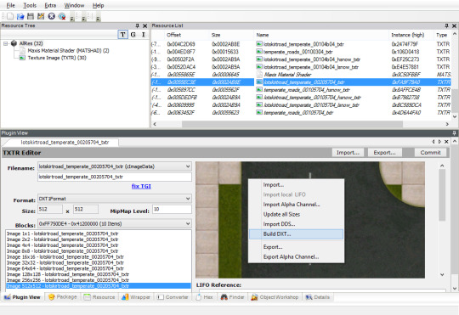Click the Open package folder icon
This screenshot has width=459, height=315.
click(x=20, y=16)
